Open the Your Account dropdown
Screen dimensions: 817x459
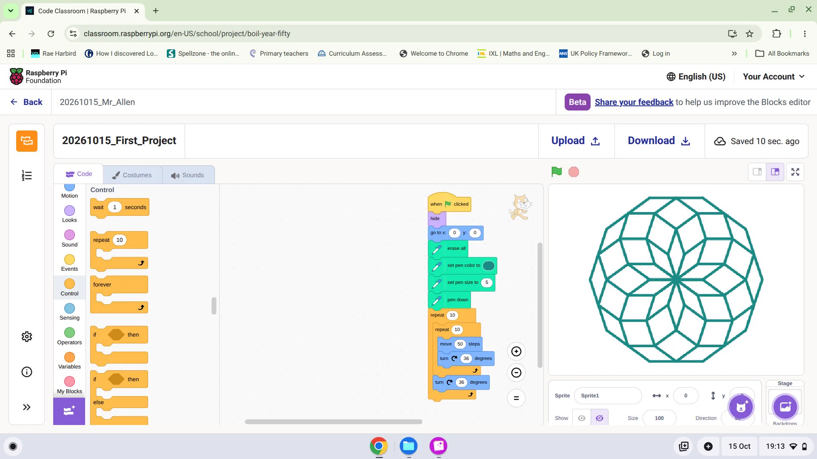coord(774,76)
